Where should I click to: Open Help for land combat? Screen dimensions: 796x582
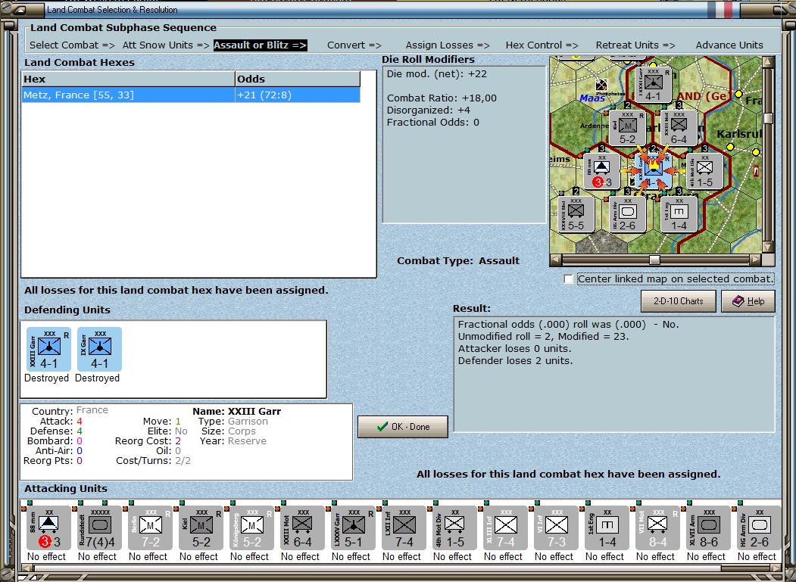click(748, 301)
